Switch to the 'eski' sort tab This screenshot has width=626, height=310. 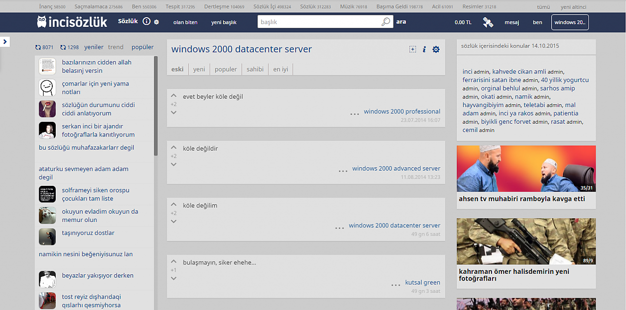pyautogui.click(x=178, y=69)
